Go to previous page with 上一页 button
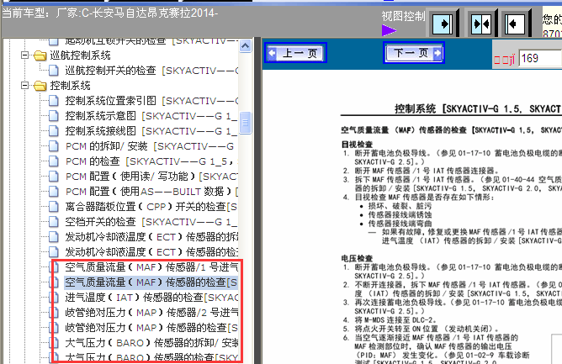Screen dimensions: 562x364 tap(295, 53)
